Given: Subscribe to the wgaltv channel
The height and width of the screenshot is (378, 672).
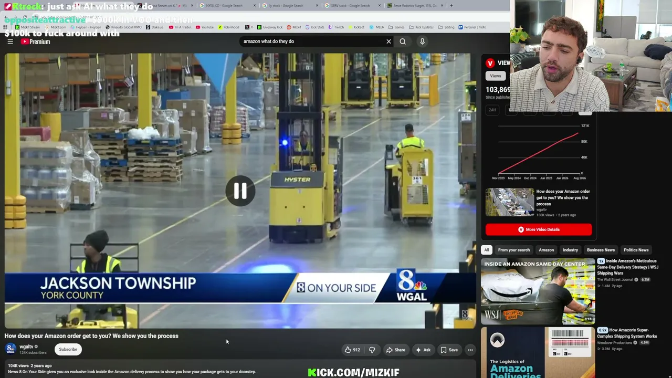Looking at the screenshot, I should pyautogui.click(x=68, y=349).
